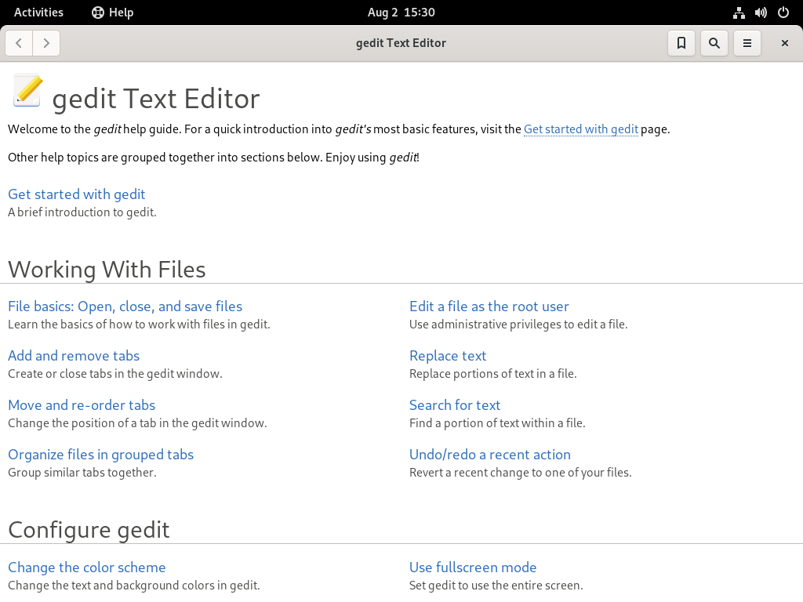The image size is (803, 602).
Task: Click 'A brief introduction to gedit.' description
Action: tap(82, 212)
